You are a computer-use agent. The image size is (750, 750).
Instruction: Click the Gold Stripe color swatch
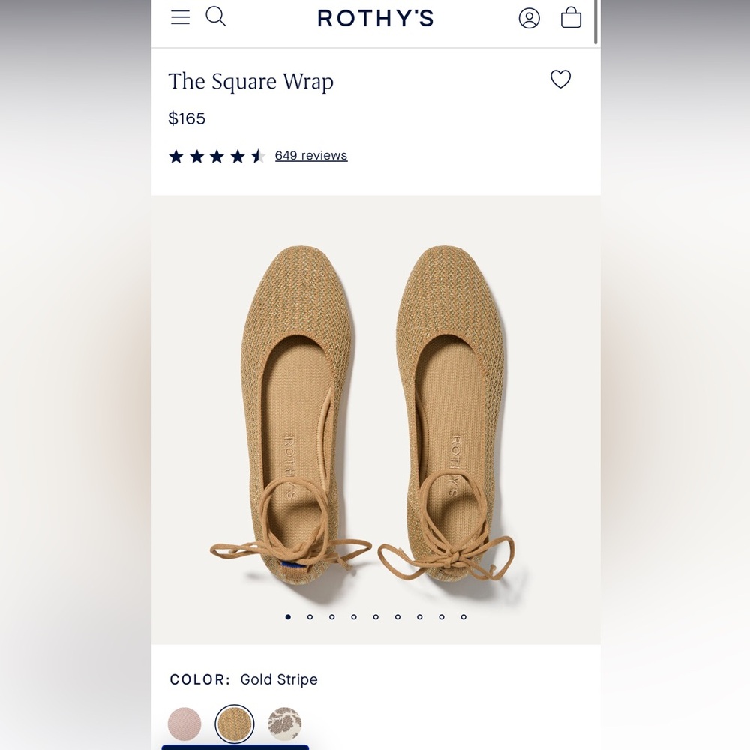coord(235,723)
